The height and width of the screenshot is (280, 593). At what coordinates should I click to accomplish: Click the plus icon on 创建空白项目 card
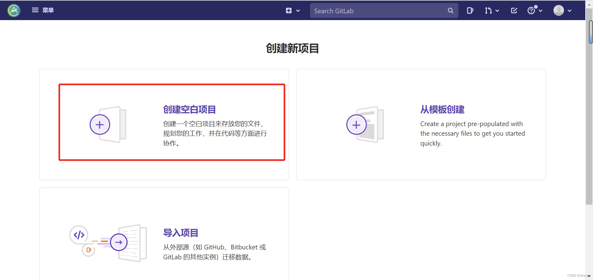99,125
